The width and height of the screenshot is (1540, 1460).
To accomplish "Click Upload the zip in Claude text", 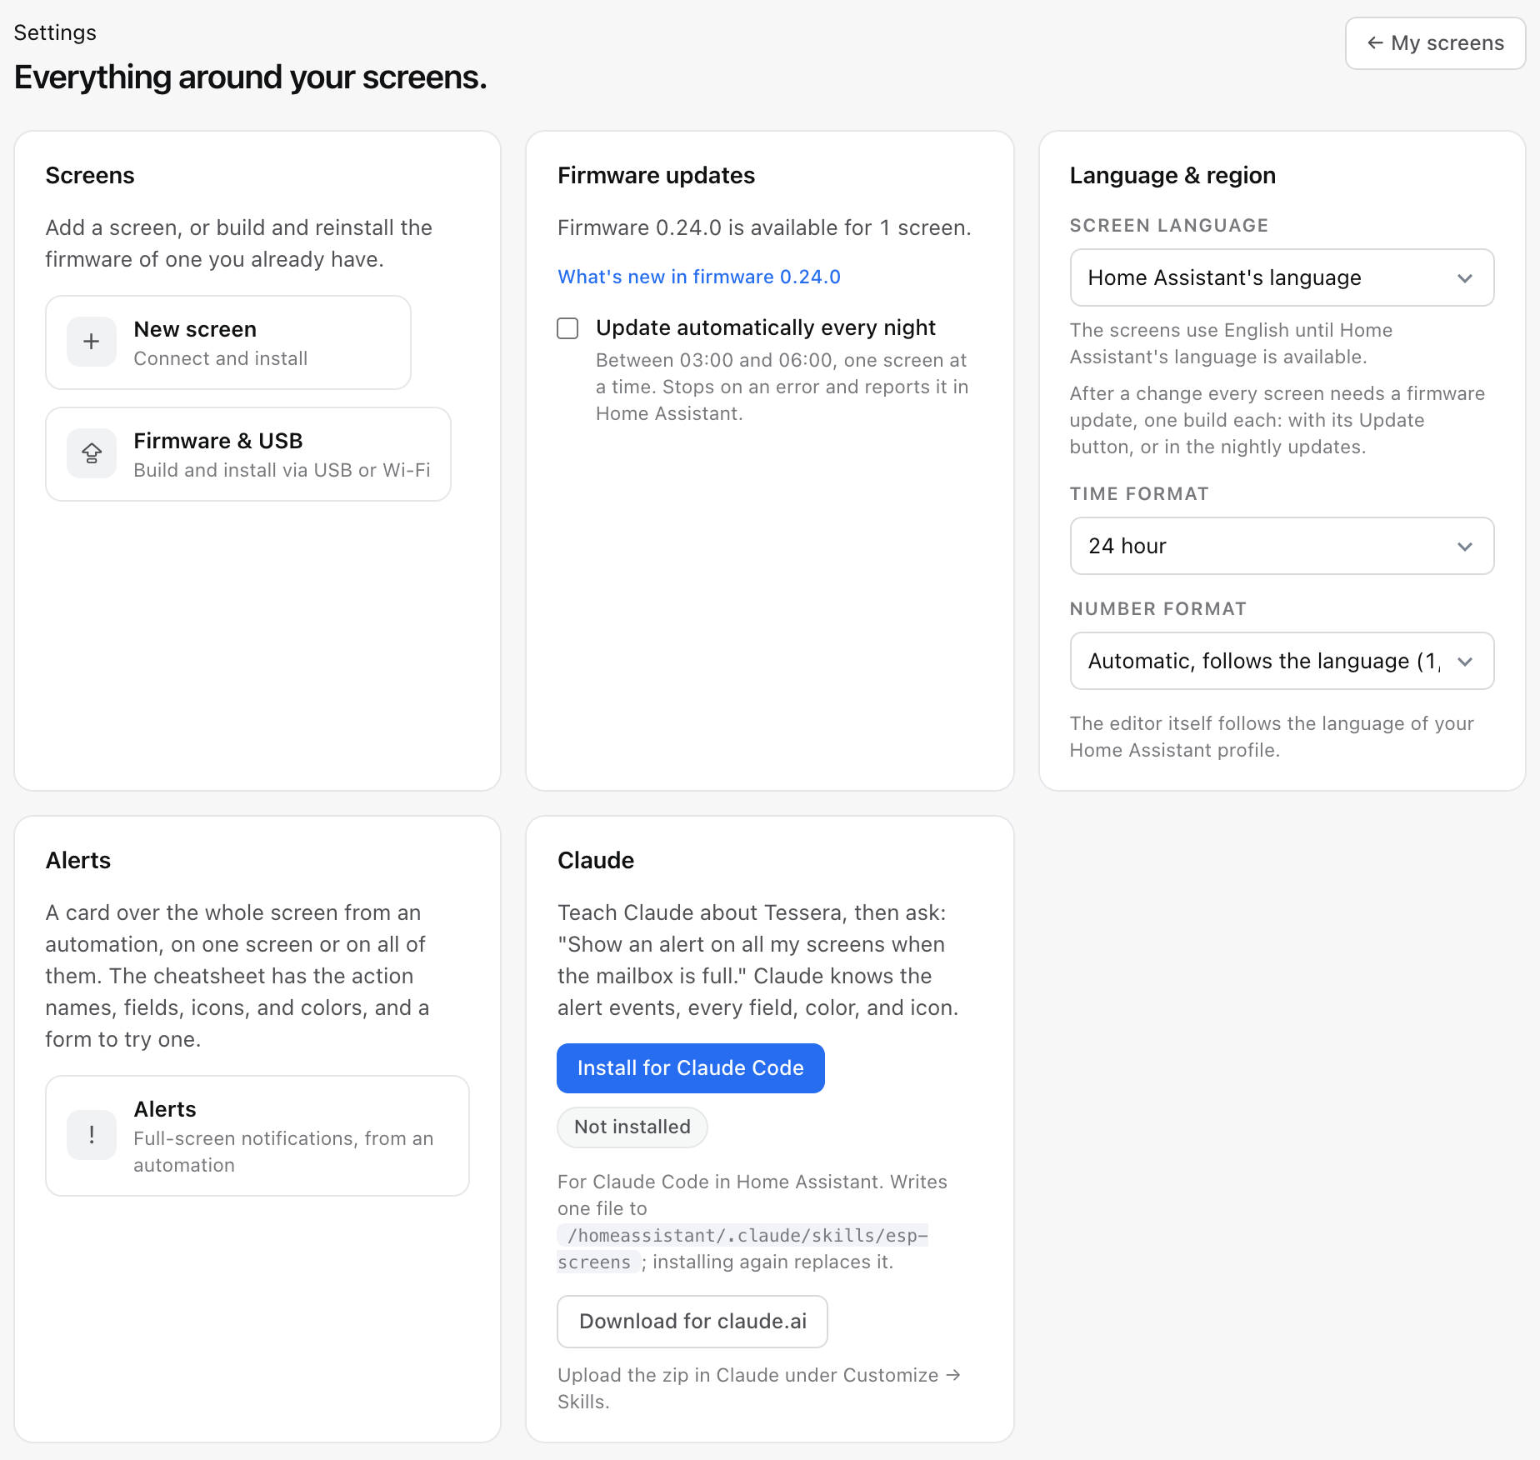I will tap(759, 1388).
